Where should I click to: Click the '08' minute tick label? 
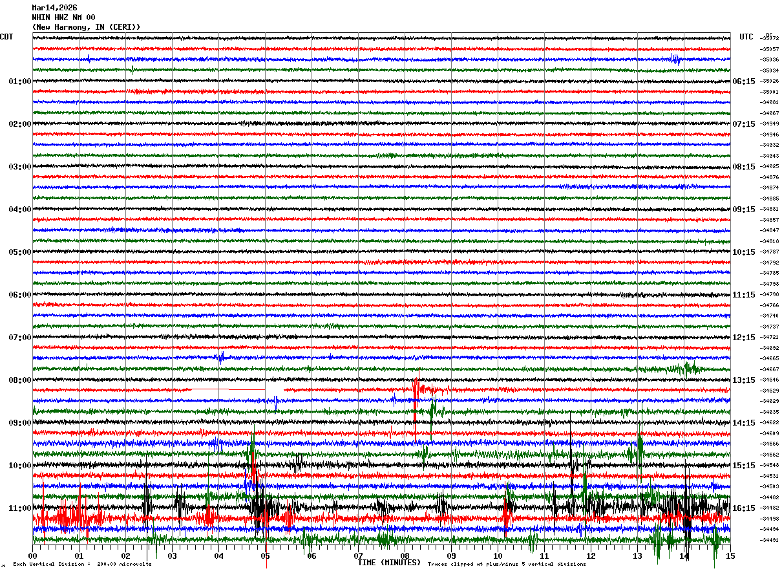[x=405, y=556]
